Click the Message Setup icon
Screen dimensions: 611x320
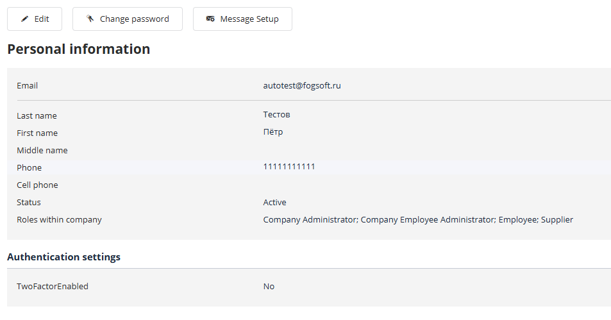point(210,19)
